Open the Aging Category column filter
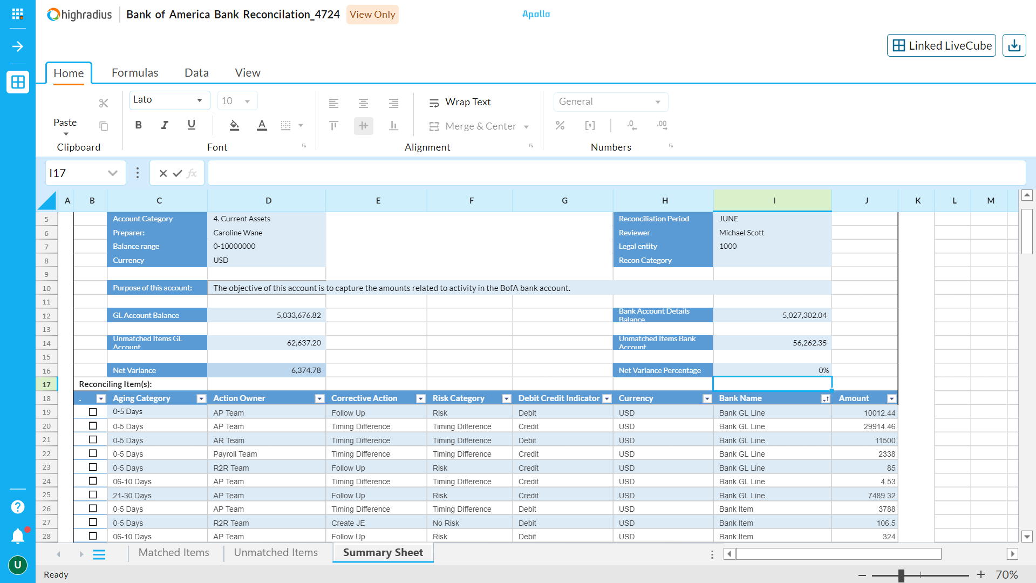1036x583 pixels. coord(201,398)
